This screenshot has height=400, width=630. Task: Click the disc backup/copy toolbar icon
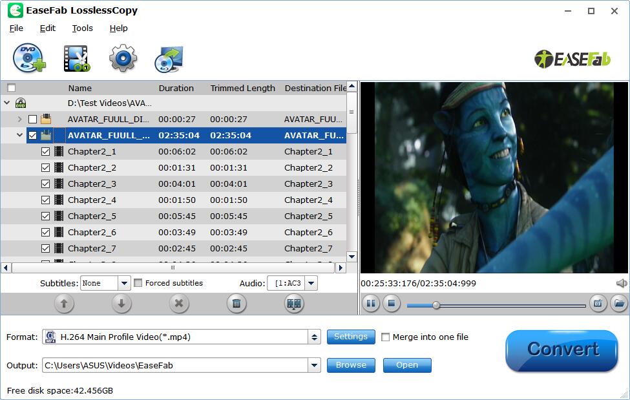click(169, 59)
